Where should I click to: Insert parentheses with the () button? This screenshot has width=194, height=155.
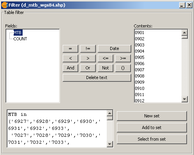point(123,68)
